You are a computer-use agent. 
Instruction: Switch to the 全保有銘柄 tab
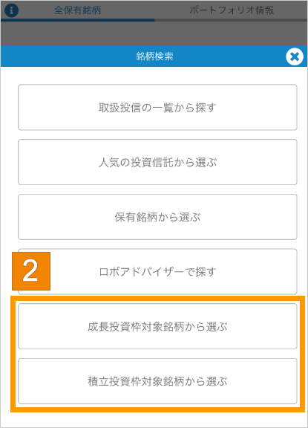click(77, 10)
